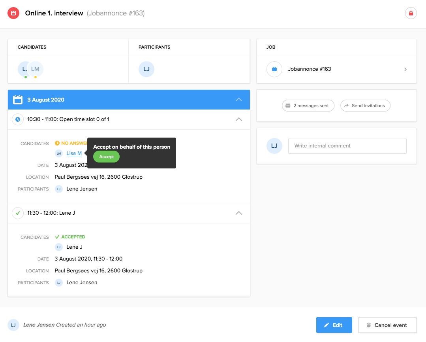Viewport: 426px width, 342px height.
Task: Click the LM candidate avatar
Action: coord(36,69)
